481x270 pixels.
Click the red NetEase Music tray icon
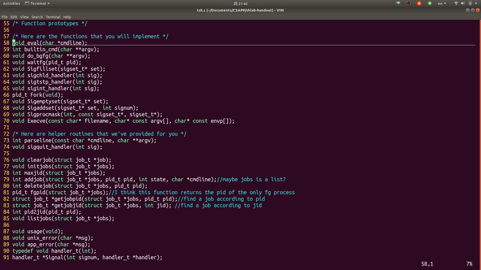[x=419, y=3]
